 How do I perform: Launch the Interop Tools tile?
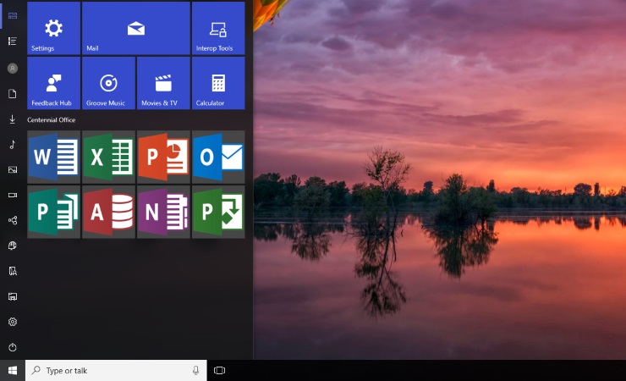click(x=218, y=28)
